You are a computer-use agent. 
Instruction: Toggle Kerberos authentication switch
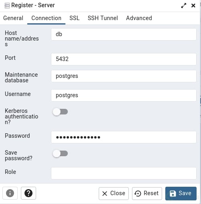(60, 112)
